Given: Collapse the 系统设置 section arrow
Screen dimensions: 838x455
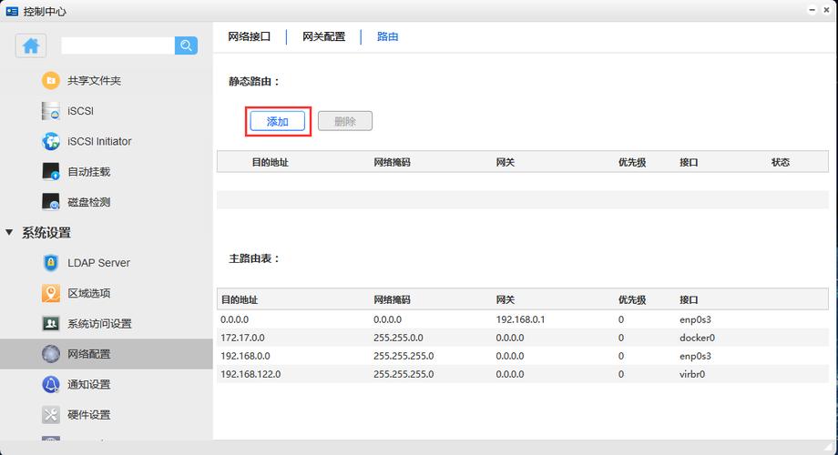Looking at the screenshot, I should click(9, 232).
